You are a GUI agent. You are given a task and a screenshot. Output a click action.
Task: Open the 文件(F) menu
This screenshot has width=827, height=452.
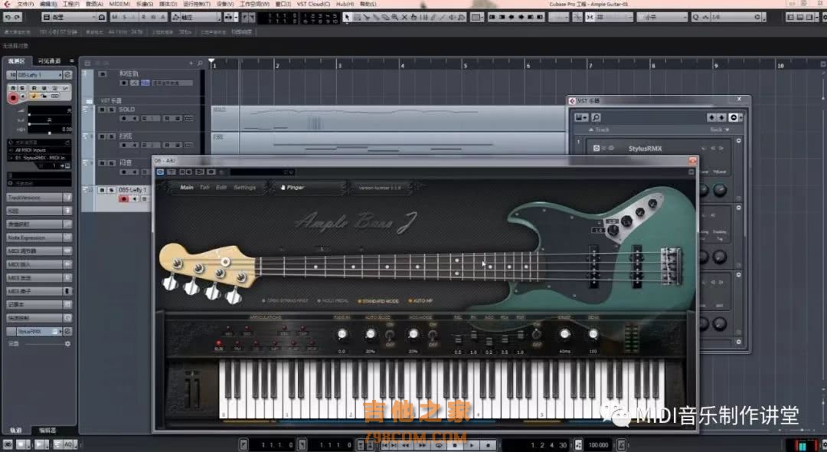[25, 4]
